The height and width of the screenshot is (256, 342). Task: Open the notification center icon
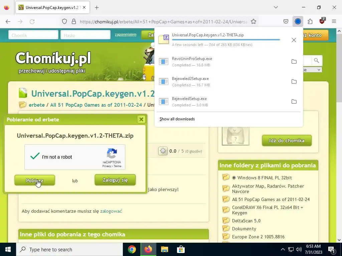coord(332,249)
